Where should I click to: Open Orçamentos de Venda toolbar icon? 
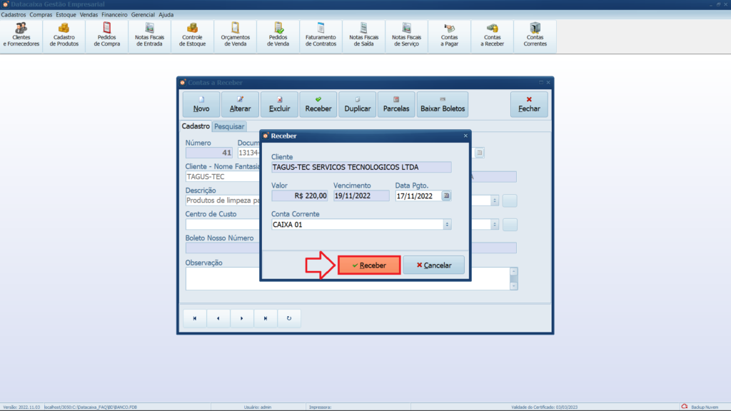(236, 35)
